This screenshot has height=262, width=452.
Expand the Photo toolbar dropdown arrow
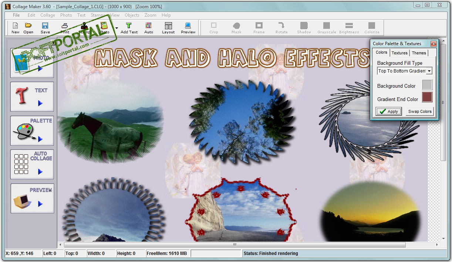[117, 28]
